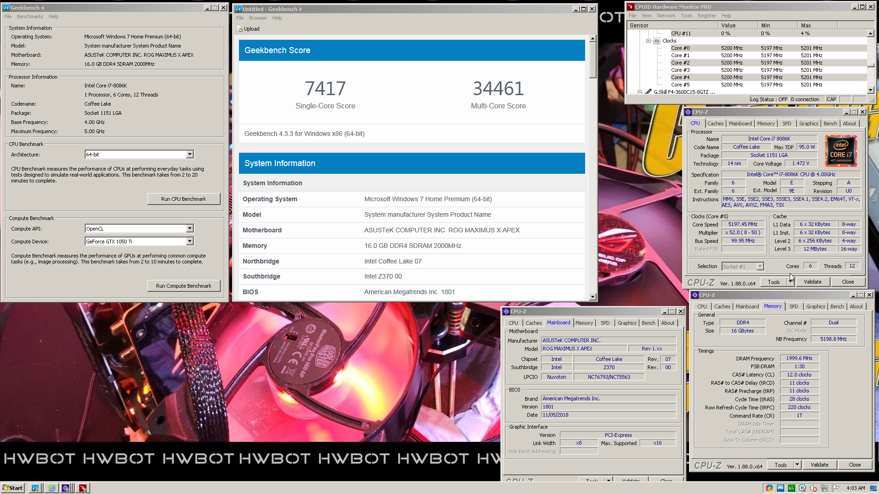Click the CPU-Z Mainboard window title icon
Image resolution: width=879 pixels, height=494 pixels.
point(506,311)
